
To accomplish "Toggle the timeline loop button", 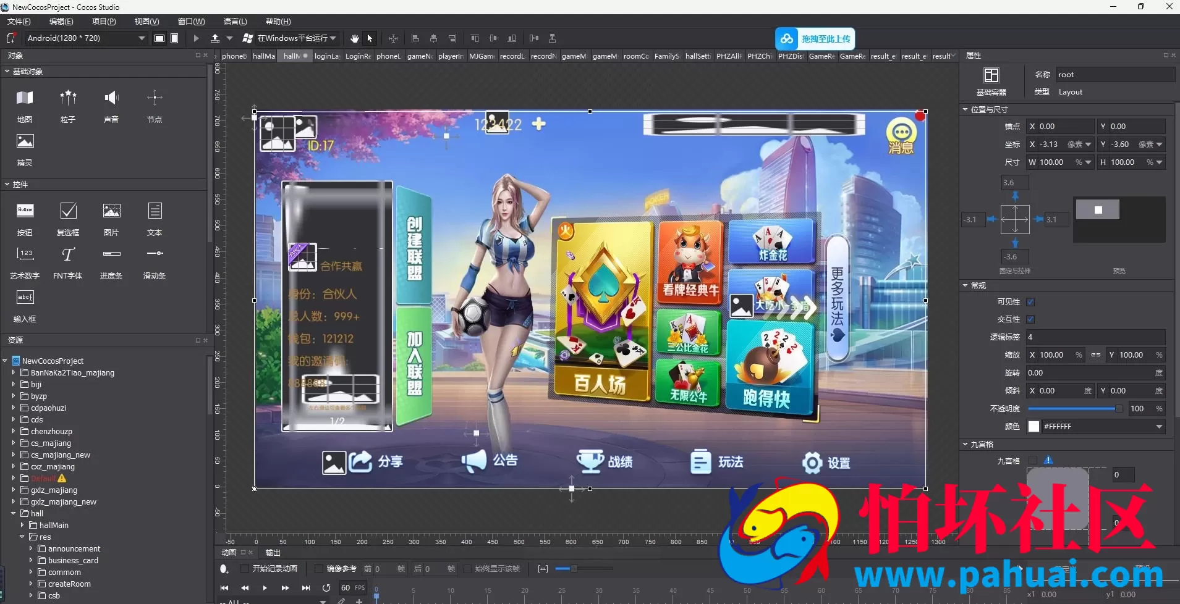I will tap(326, 588).
